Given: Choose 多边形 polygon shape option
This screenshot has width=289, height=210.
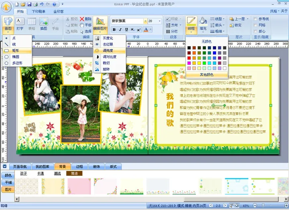Looking at the screenshot, I should point(17,63).
